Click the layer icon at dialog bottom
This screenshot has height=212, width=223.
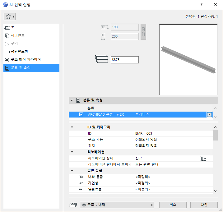click(73, 205)
